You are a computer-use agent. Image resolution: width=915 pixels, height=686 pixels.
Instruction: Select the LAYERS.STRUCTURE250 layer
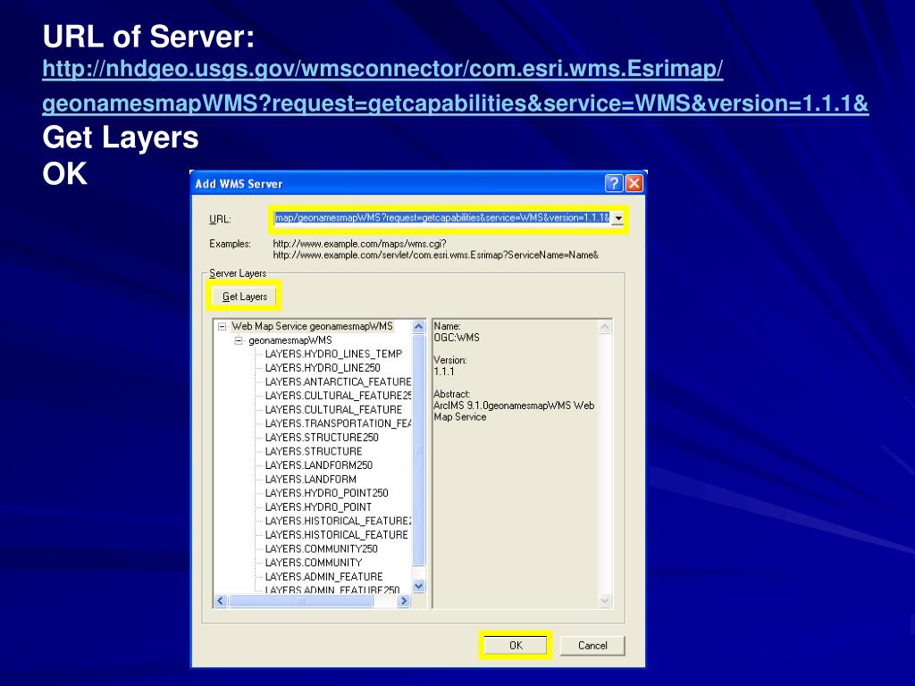pos(322,438)
